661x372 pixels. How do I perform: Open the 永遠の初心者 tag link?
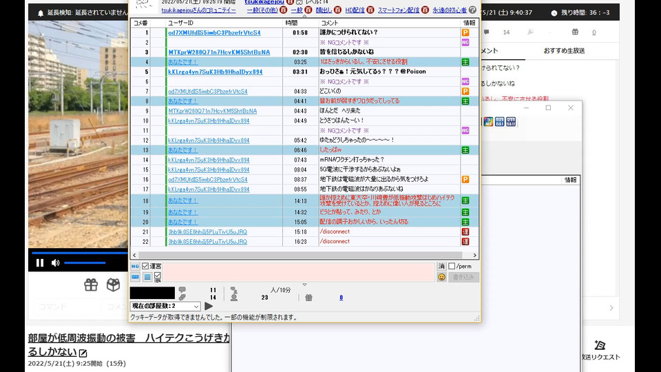pyautogui.click(x=450, y=10)
